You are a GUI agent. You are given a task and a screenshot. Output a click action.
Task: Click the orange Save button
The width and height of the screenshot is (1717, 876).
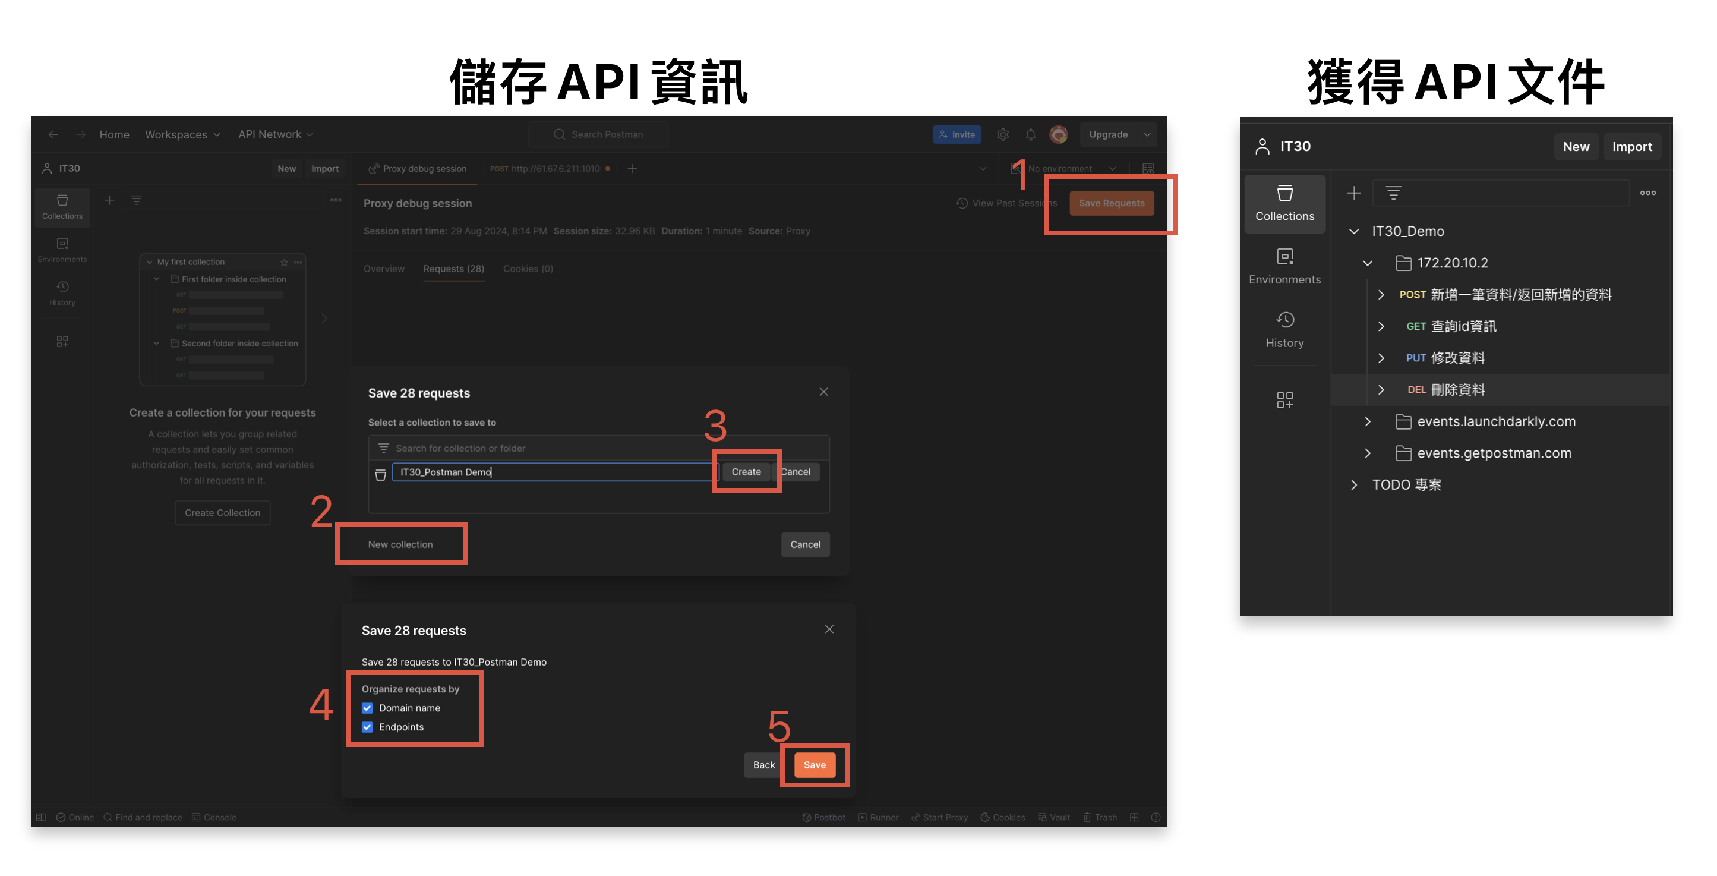814,765
